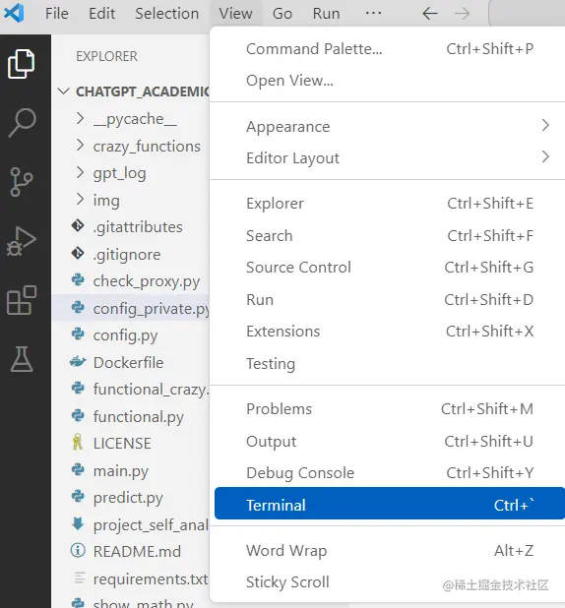Click the EXPLORER panel title
565x608 pixels.
106,56
